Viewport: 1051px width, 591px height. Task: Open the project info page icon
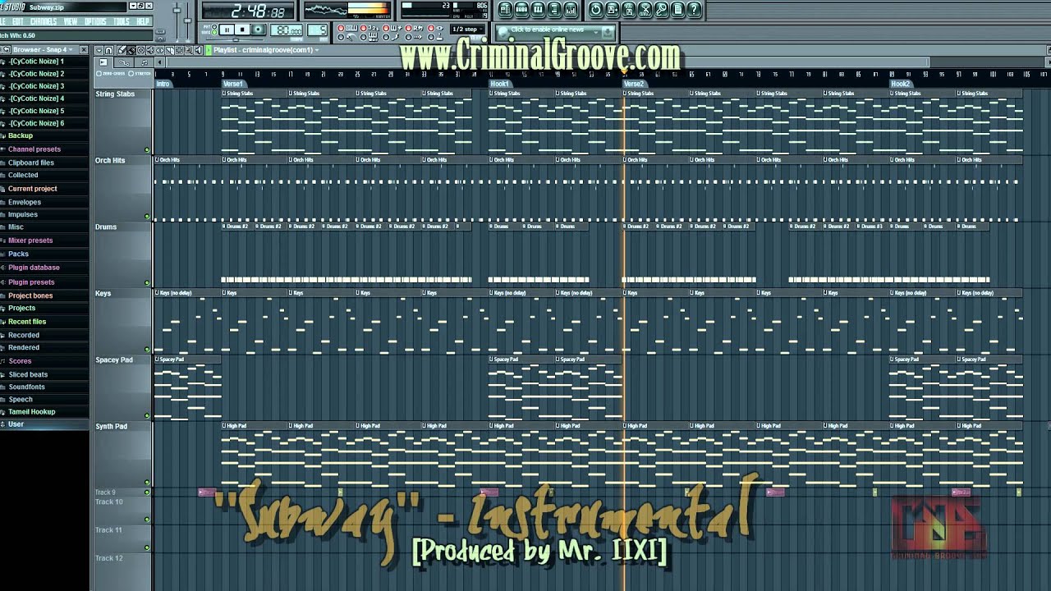pyautogui.click(x=677, y=10)
